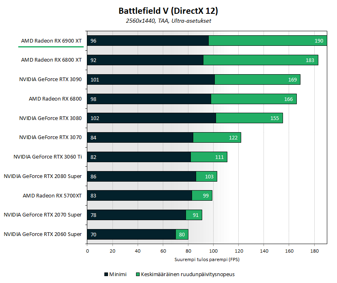
Task: Click the average value "99" for RX 5700XT
Action: [206, 196]
